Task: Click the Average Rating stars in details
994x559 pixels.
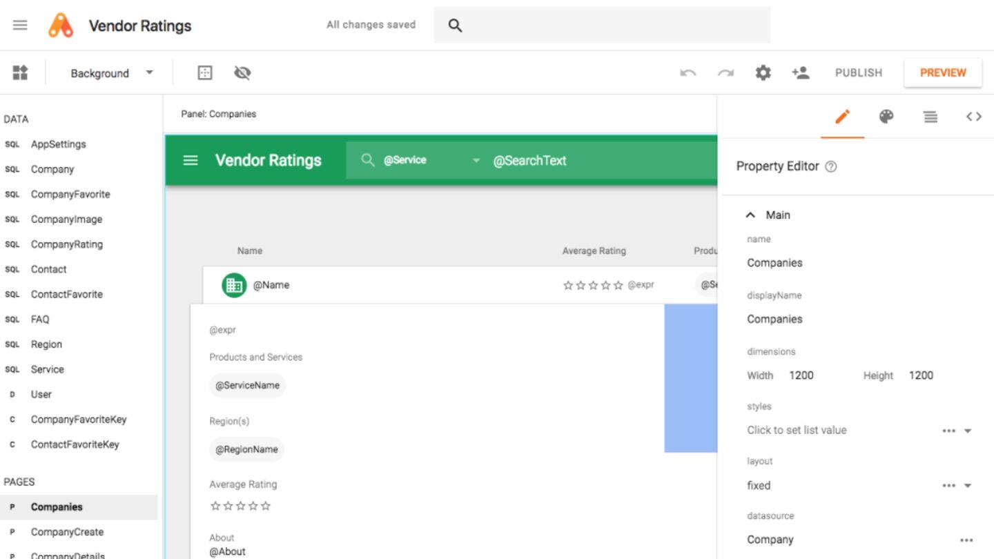Action: [240, 507]
